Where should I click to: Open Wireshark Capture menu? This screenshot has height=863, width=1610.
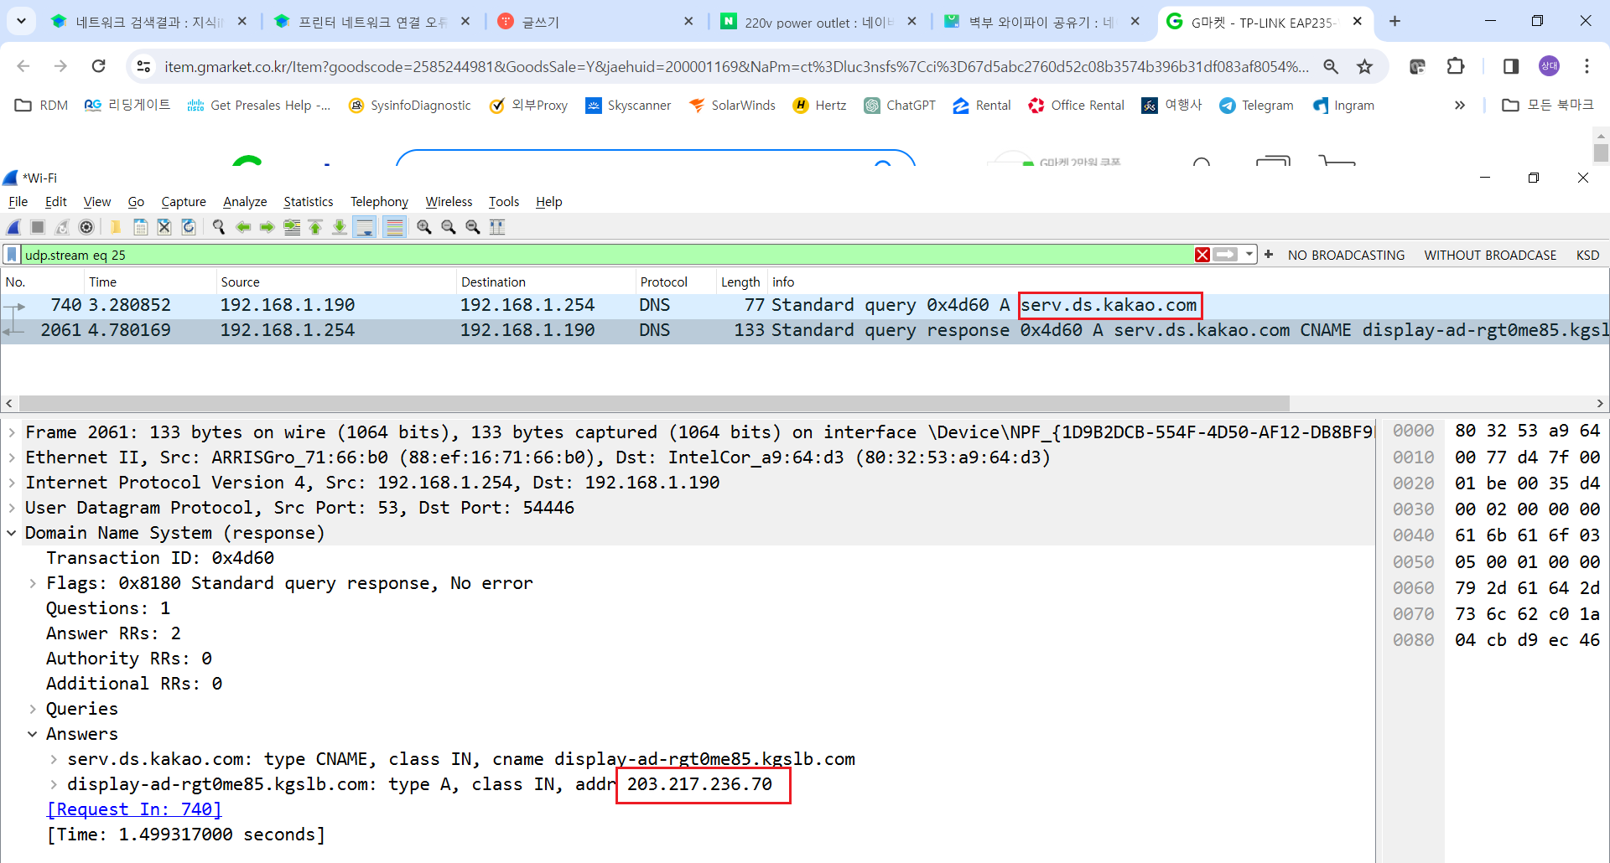(x=184, y=202)
